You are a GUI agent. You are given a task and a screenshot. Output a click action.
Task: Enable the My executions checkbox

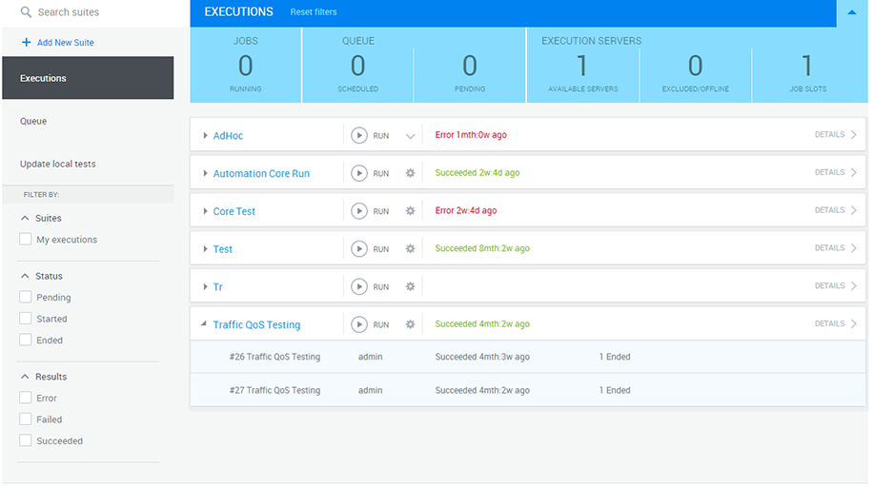[x=26, y=240]
